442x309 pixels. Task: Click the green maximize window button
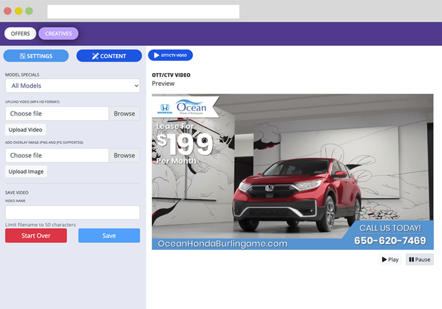tap(29, 11)
